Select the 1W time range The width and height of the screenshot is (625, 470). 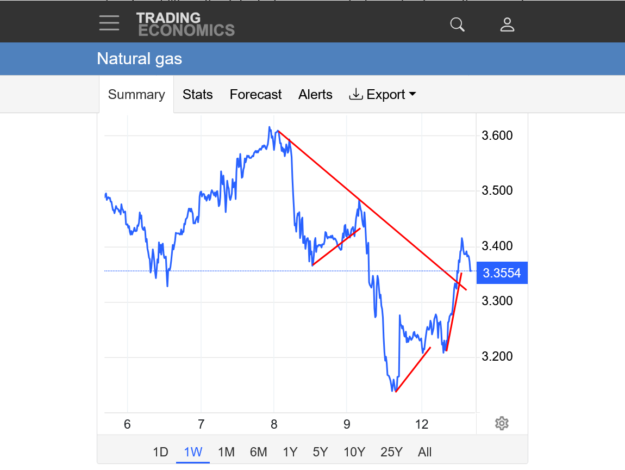193,452
